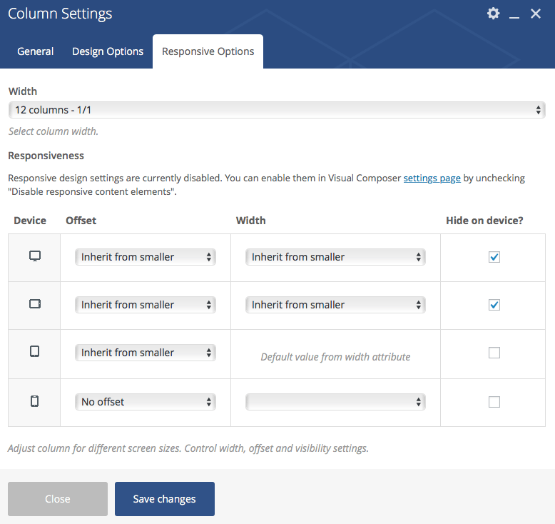Select the Responsive Options tab

(208, 51)
